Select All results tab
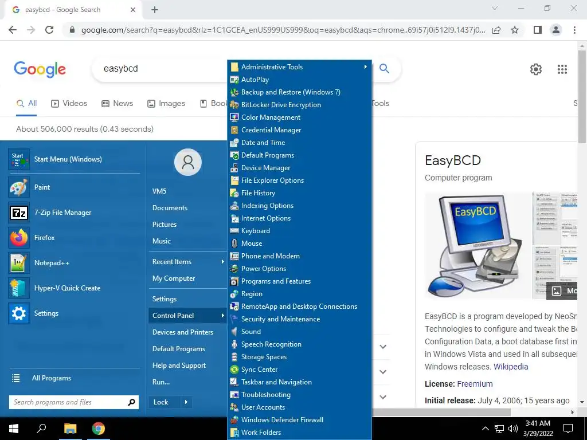 coord(26,104)
